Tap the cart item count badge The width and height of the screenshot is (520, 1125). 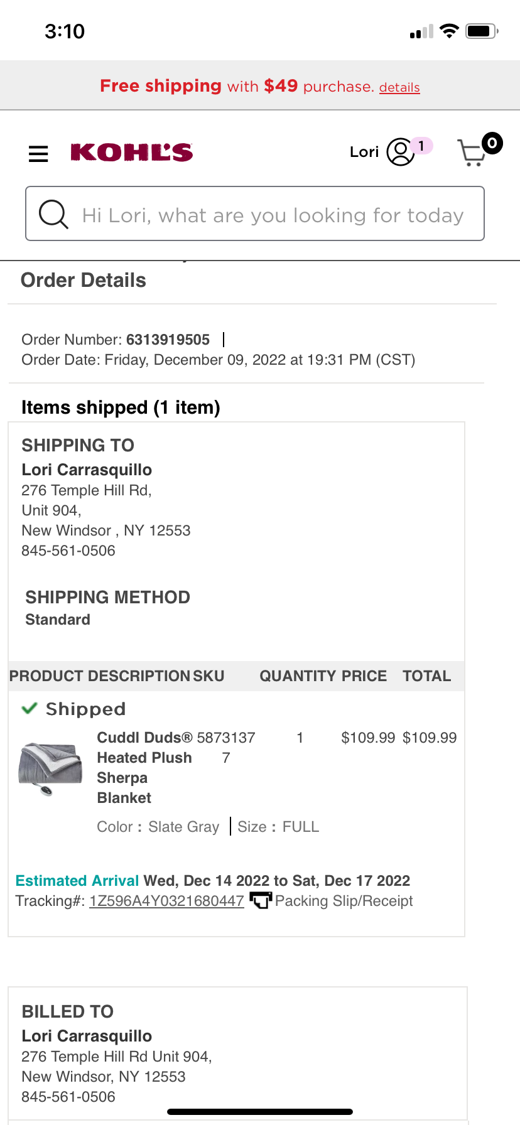tap(492, 143)
